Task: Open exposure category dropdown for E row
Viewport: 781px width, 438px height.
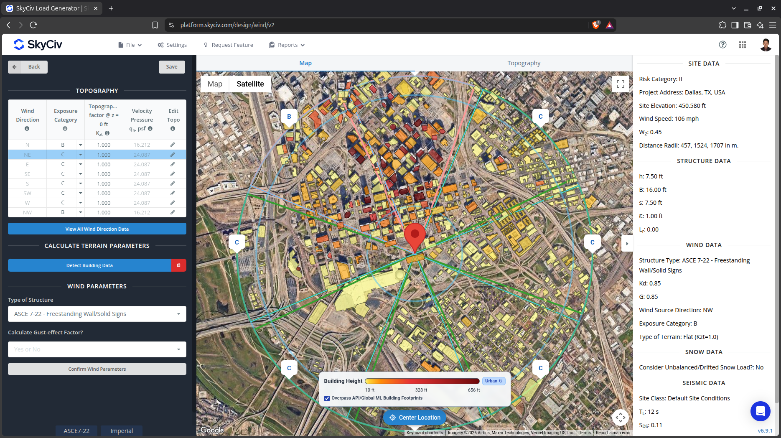Action: [80, 164]
